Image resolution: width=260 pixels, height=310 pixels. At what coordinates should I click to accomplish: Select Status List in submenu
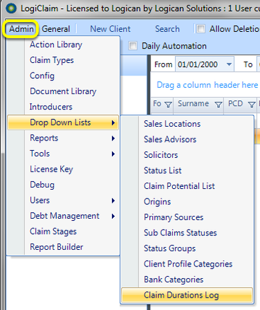click(x=187, y=171)
